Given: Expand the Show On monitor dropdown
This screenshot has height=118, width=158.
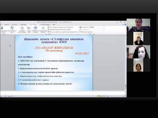Looking at the screenshot, I should click(104, 29).
